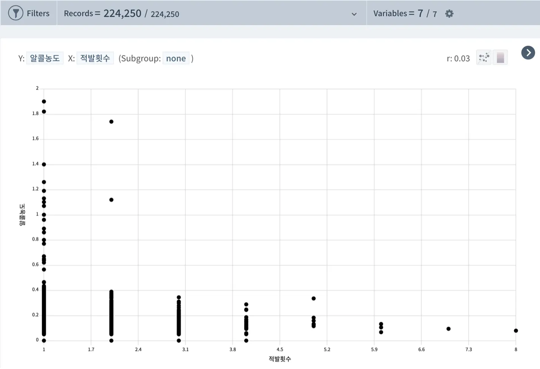Click the data point at x-value 8
The height and width of the screenshot is (369, 540).
pyautogui.click(x=516, y=331)
